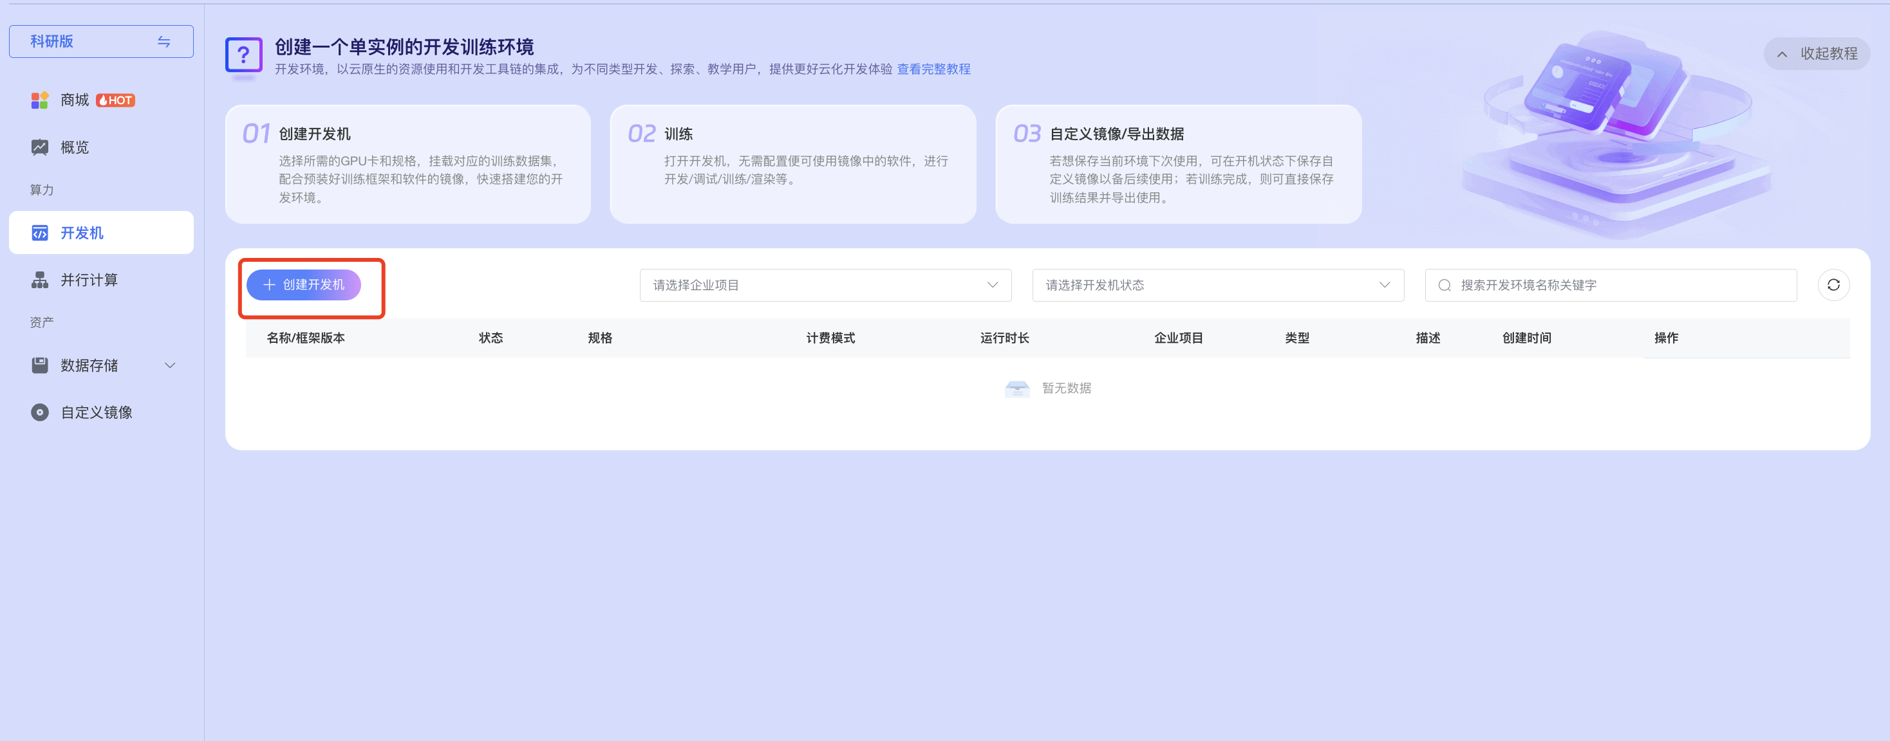Click the 名称/框架版本 column header
Screen dimensions: 1890x741
(x=306, y=338)
